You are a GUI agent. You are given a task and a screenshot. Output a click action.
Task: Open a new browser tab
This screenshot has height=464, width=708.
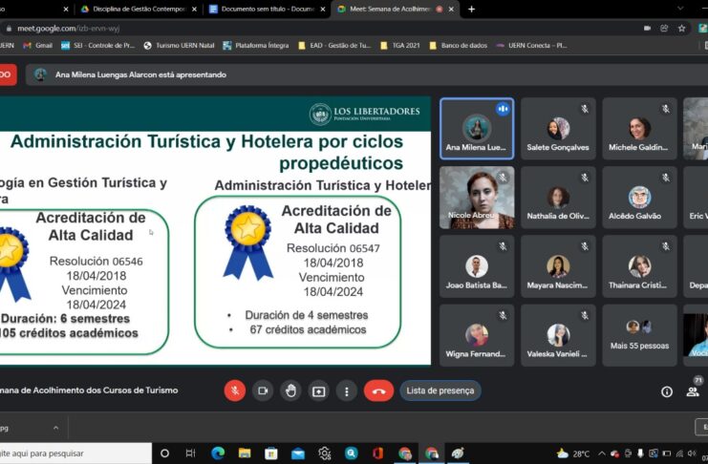471,9
